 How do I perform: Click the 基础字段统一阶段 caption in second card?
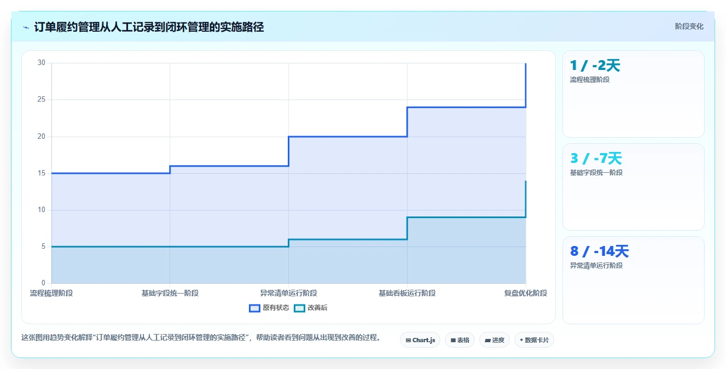tap(596, 173)
